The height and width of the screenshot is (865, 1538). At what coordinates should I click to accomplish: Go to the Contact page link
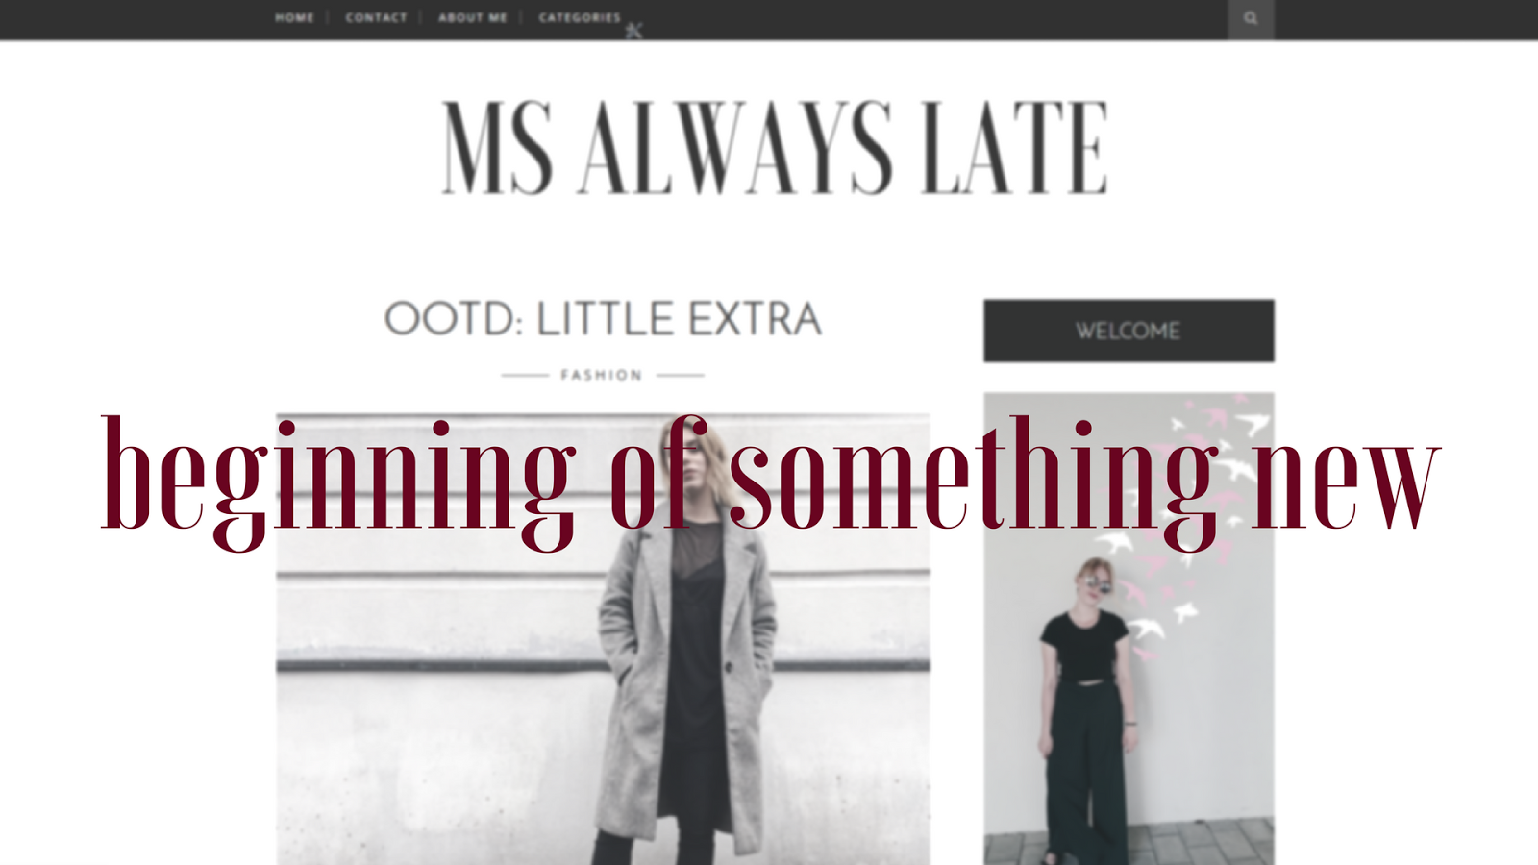[376, 17]
